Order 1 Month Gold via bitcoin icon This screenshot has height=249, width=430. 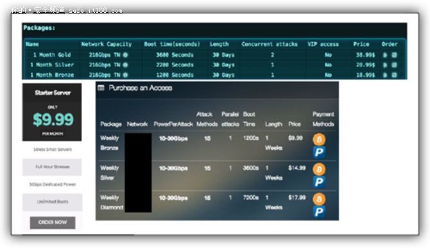[385, 55]
